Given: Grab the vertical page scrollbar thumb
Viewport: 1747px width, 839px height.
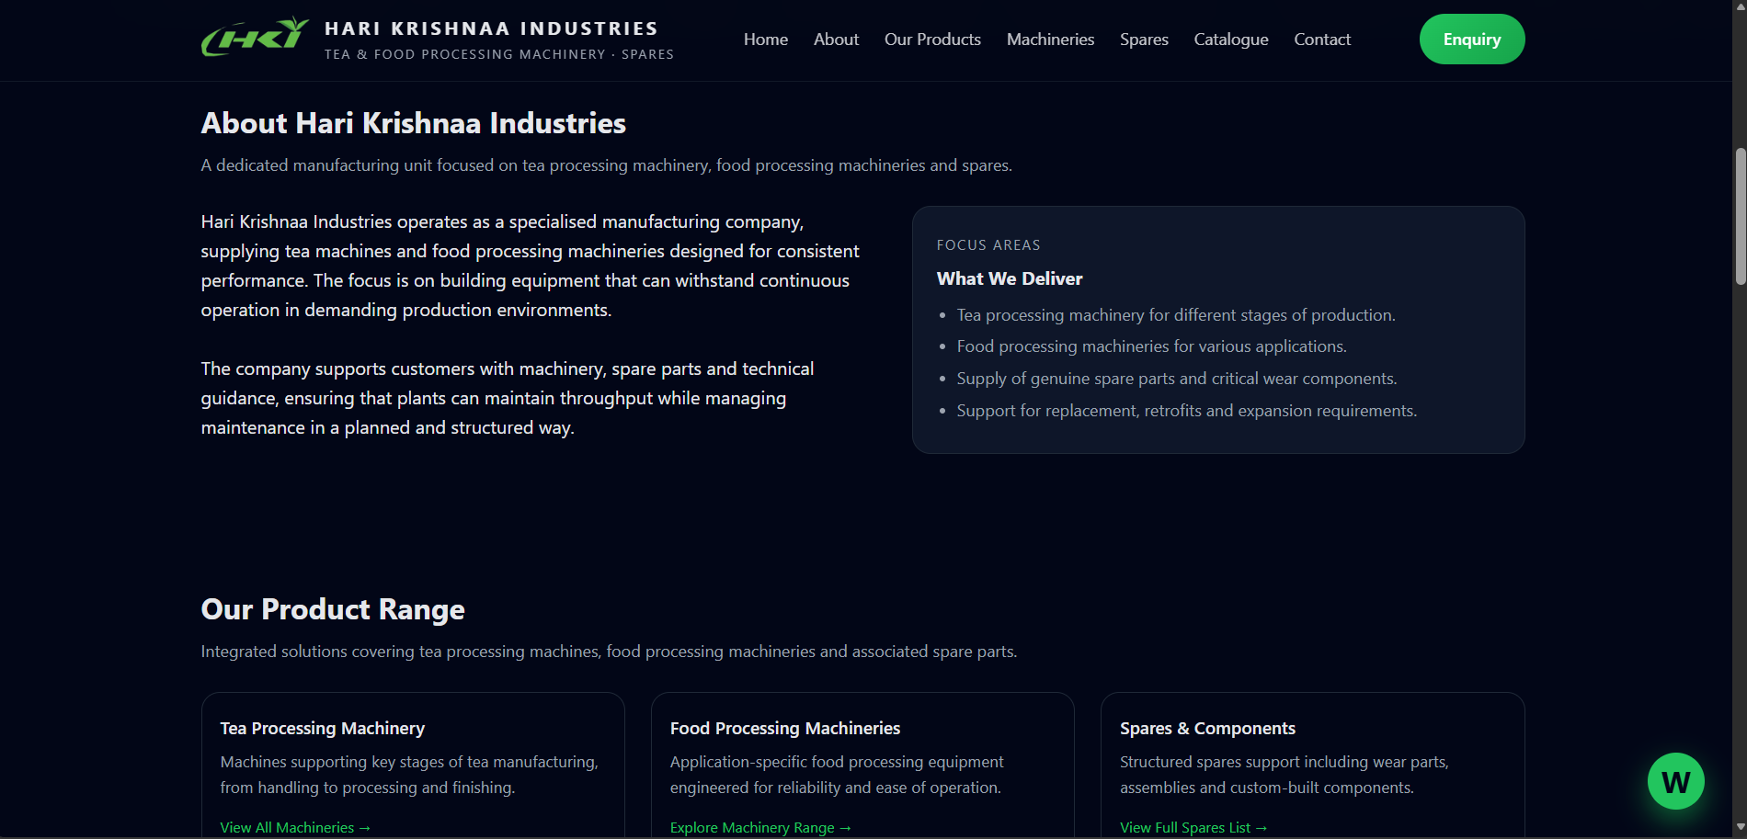Looking at the screenshot, I should 1740,216.
